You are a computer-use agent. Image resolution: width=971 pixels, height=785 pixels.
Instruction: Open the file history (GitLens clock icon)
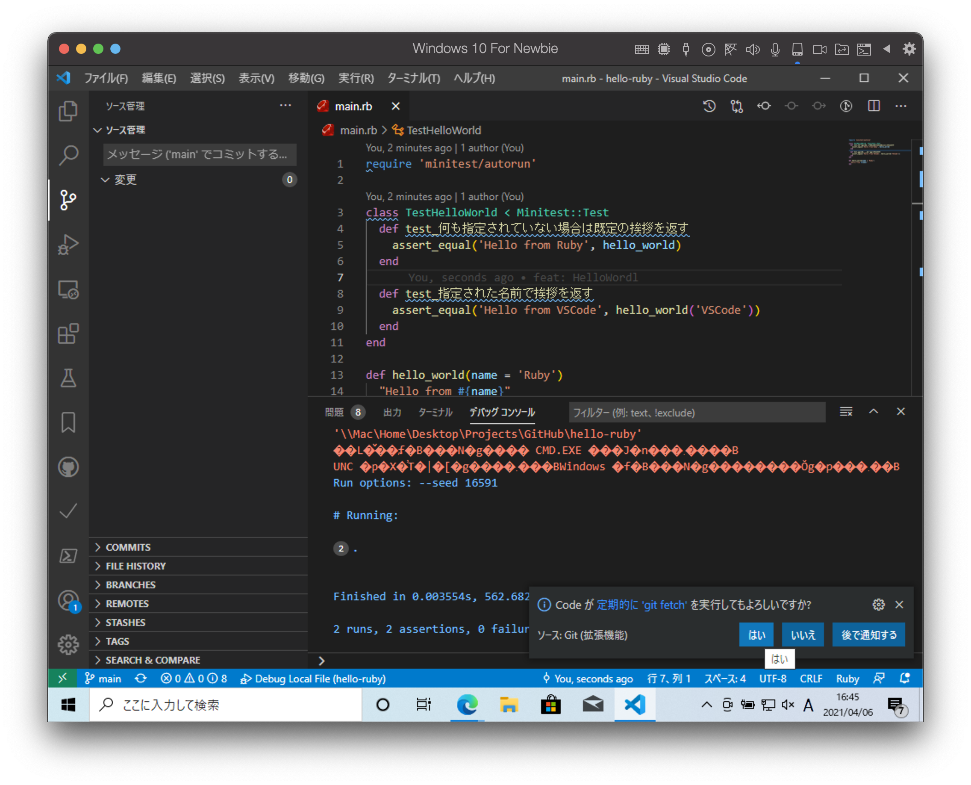pos(709,106)
